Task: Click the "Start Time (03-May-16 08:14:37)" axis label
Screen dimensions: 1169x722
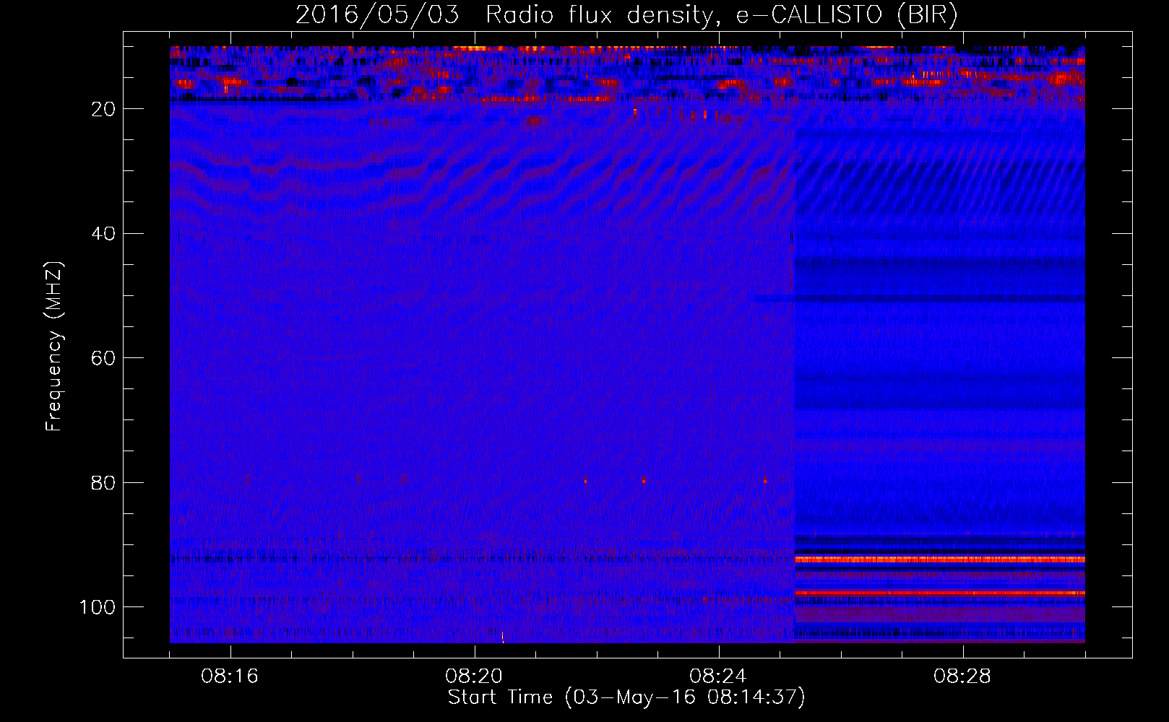Action: point(626,697)
